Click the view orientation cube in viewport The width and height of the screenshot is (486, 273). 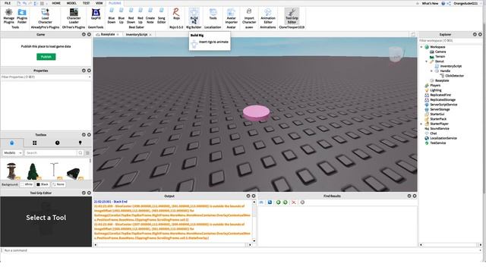coord(396,55)
